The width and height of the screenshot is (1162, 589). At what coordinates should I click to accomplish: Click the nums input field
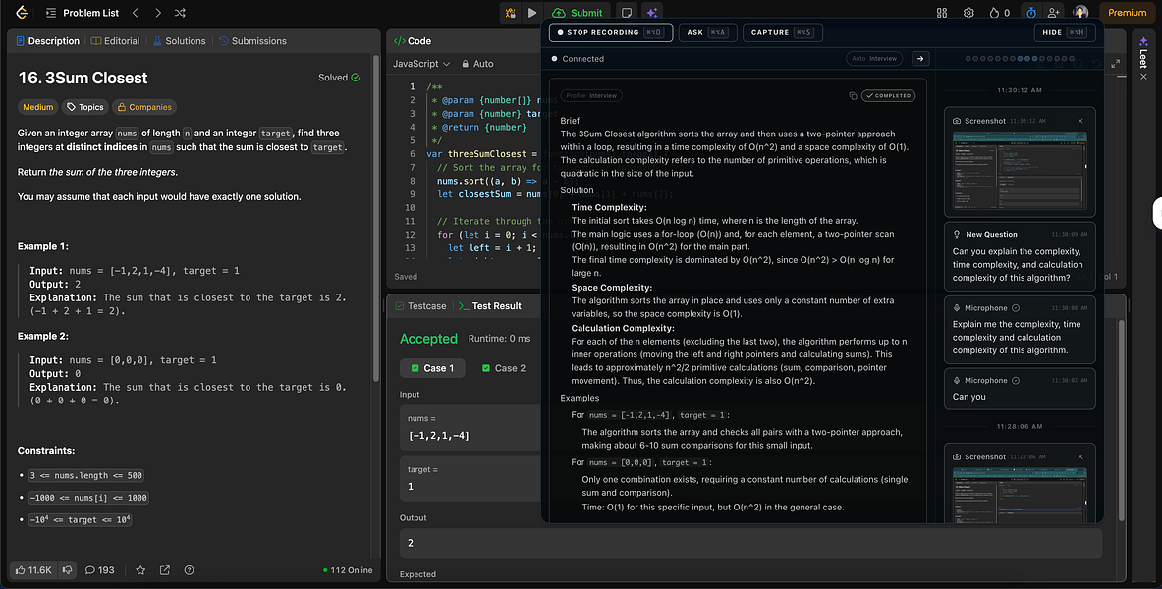click(471, 427)
